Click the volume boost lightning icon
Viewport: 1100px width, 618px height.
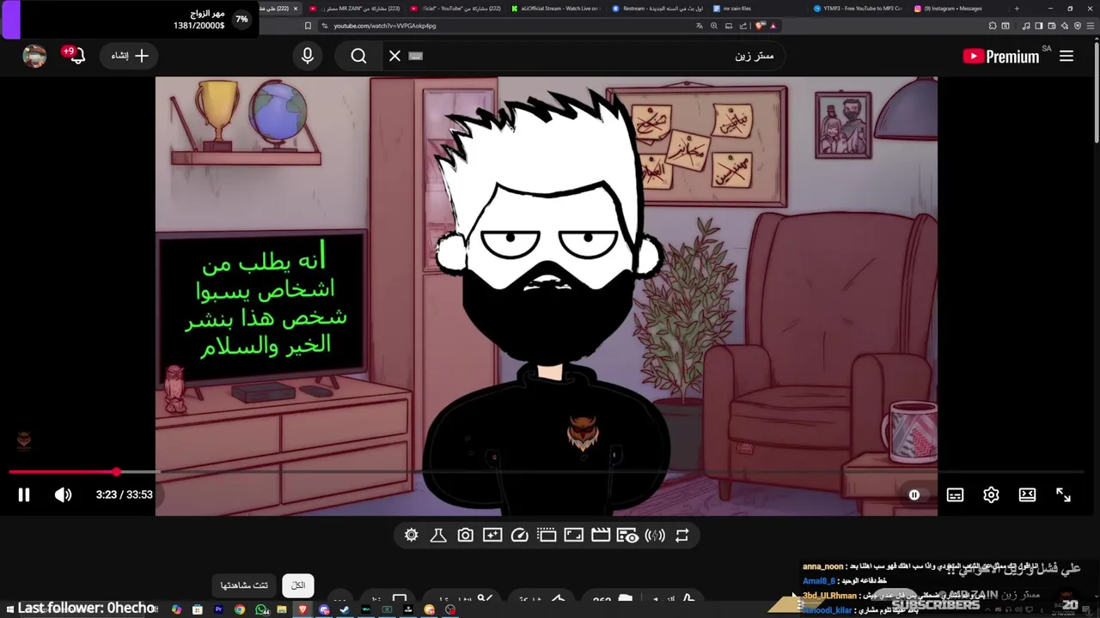(655, 535)
